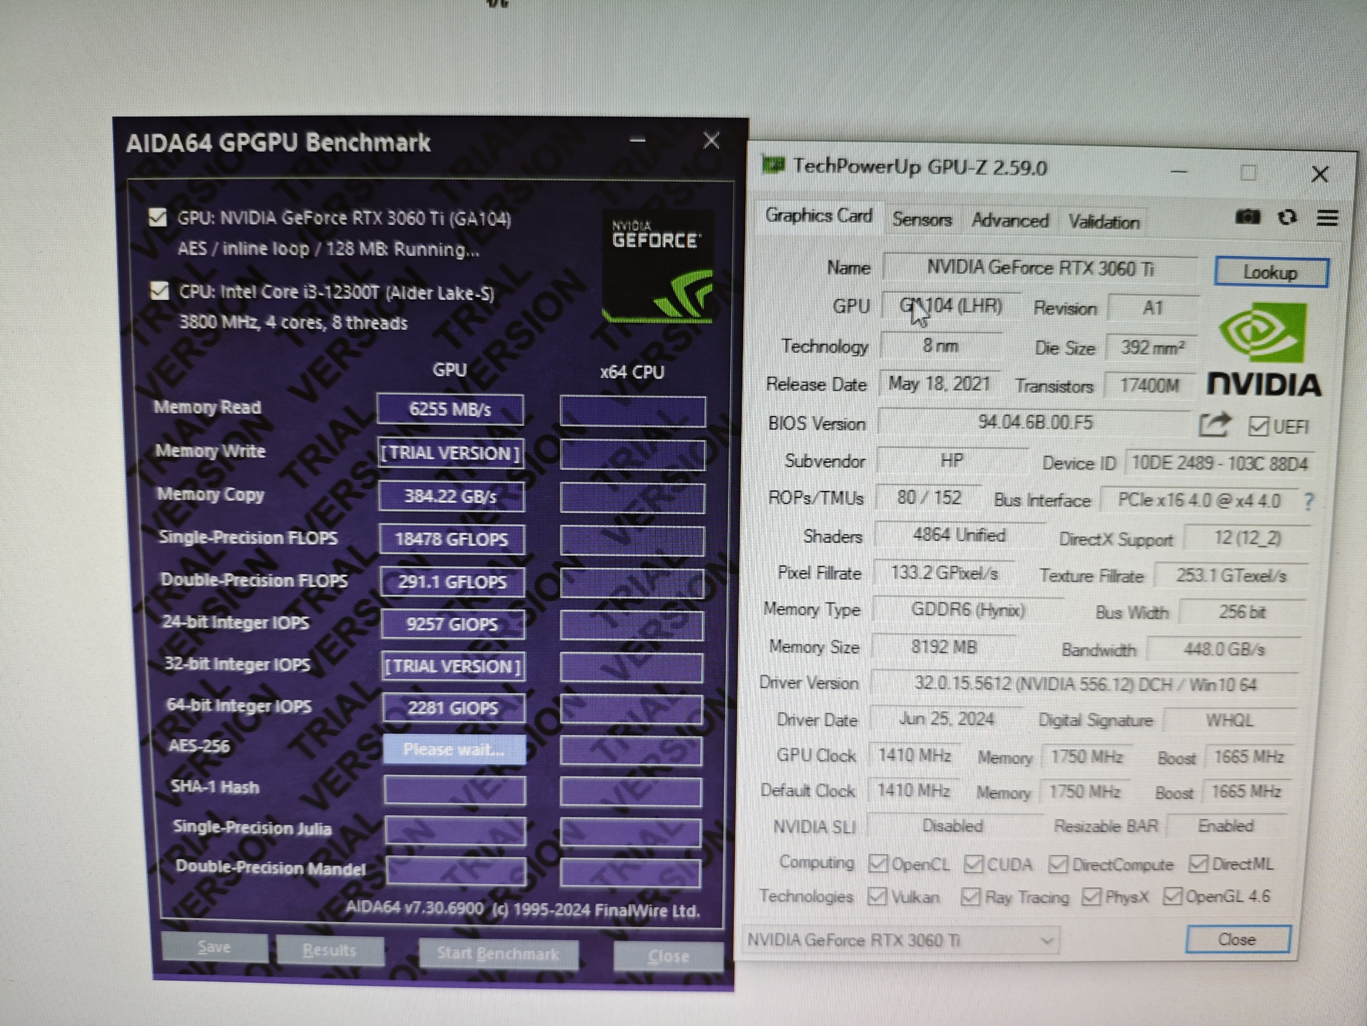Click the Lookup button
This screenshot has width=1367, height=1026.
click(x=1271, y=272)
